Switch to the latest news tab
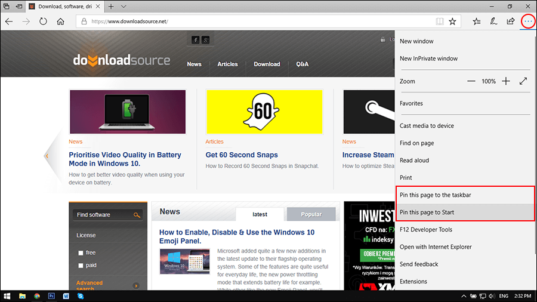Viewport: 537px width, 302px height. [x=260, y=214]
